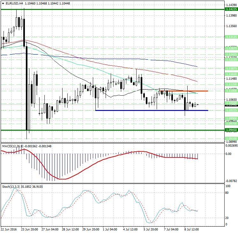The width and height of the screenshot is (238, 233).
Task: Click the MACD scale value 0.002695
Action: point(232,145)
